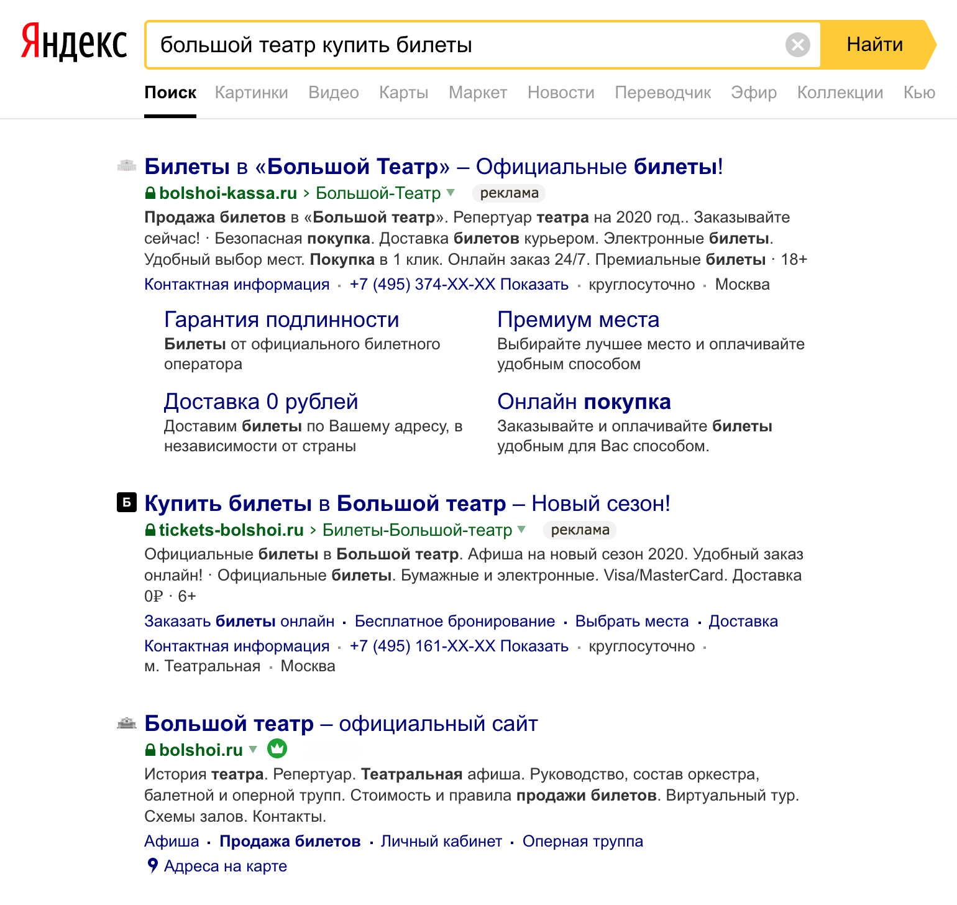Go to the Маркет tab
The image size is (957, 905).
[x=478, y=93]
